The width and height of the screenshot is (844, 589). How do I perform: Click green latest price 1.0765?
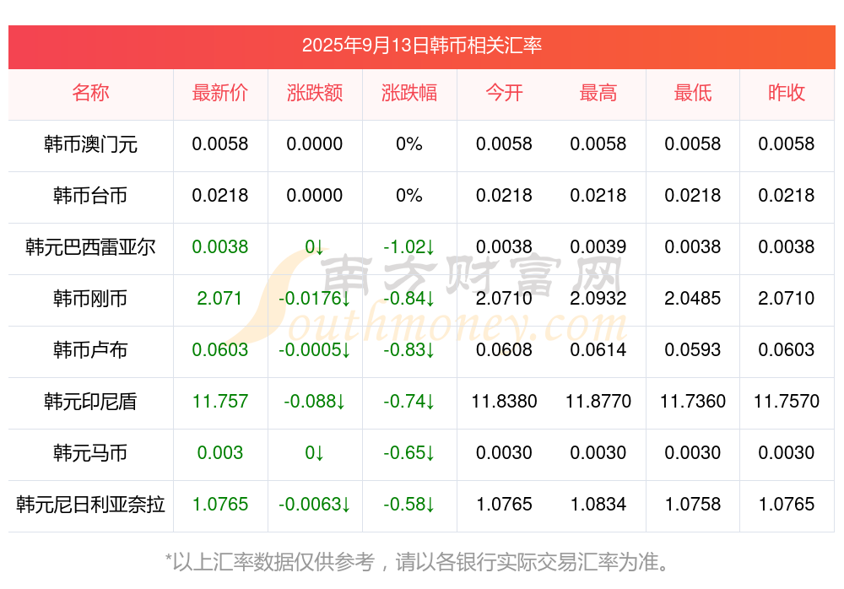coord(220,505)
